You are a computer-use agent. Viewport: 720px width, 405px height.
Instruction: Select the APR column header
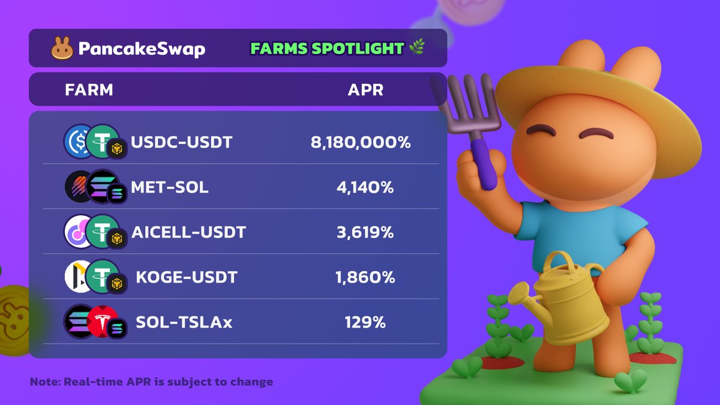365,90
